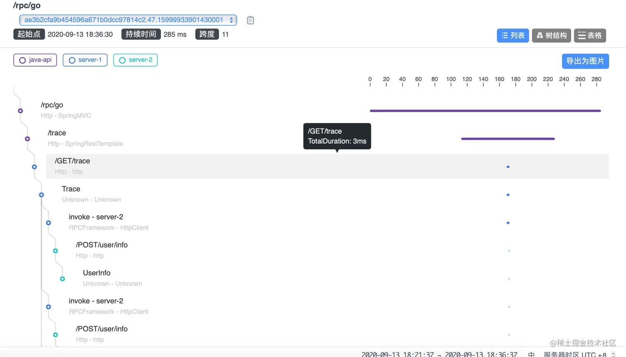626x357 pixels.
Task: Click the blue node circle for /GET/trace
Action: [x=34, y=167]
